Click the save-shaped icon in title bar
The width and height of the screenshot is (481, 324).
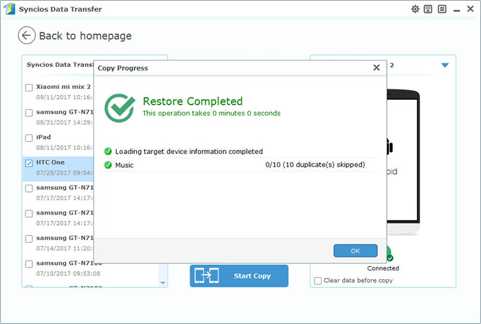pos(428,9)
